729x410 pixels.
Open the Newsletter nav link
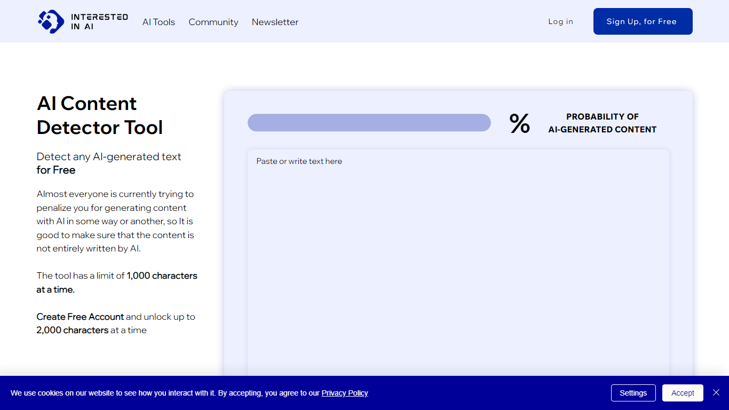click(275, 22)
